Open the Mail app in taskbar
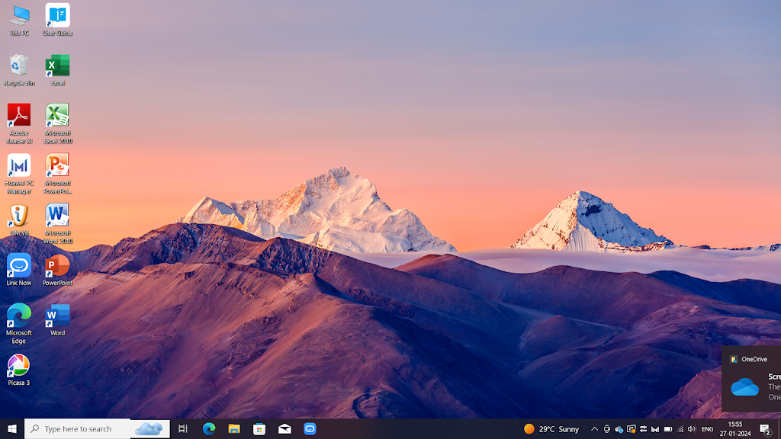Viewport: 781px width, 439px height. click(284, 429)
